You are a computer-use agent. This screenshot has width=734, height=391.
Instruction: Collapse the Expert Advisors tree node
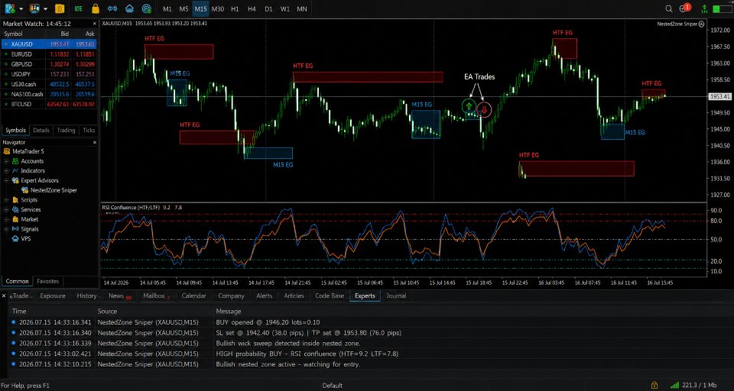[7, 180]
